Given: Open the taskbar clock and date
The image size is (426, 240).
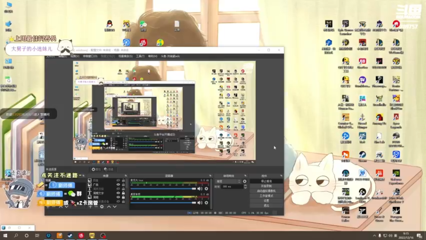Looking at the screenshot, I should (406, 236).
